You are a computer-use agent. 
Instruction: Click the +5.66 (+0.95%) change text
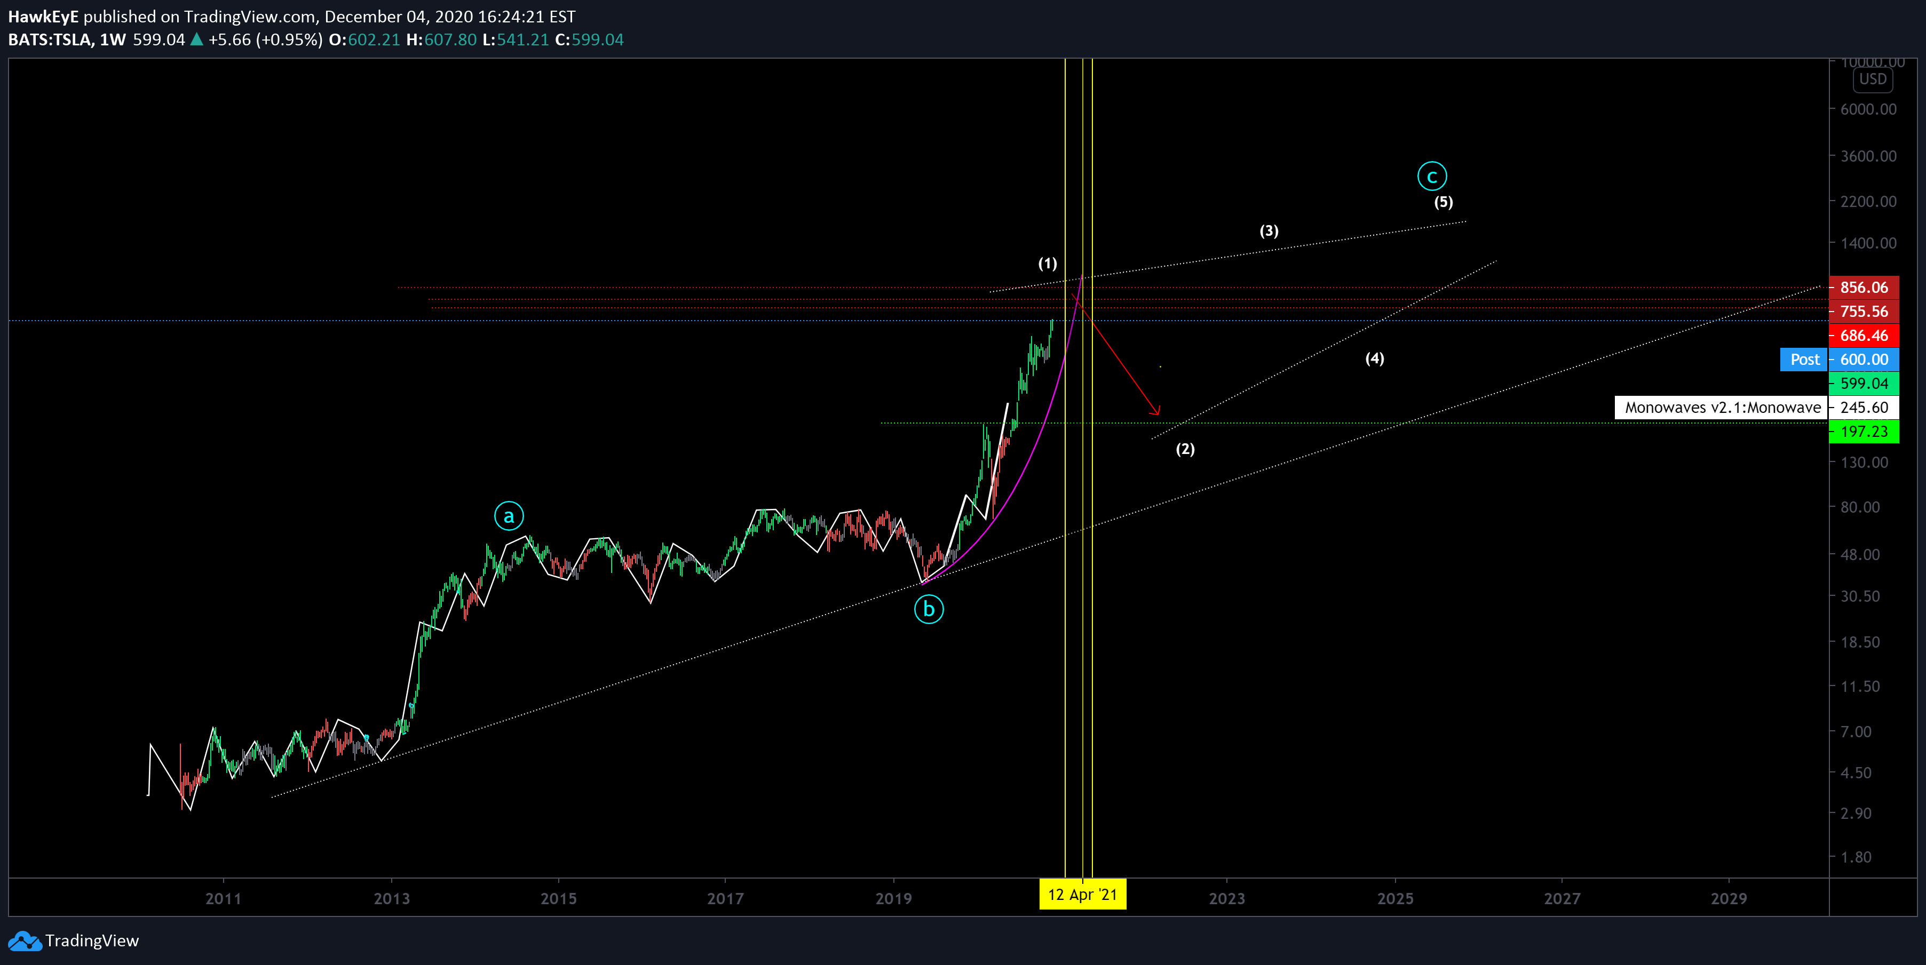(265, 39)
